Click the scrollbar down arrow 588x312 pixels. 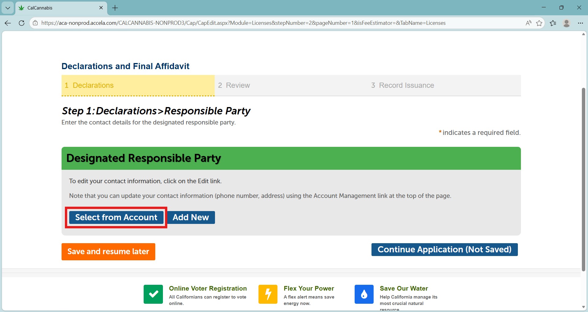click(583, 307)
